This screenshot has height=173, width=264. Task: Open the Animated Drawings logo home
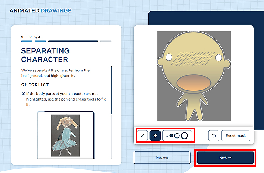click(41, 11)
